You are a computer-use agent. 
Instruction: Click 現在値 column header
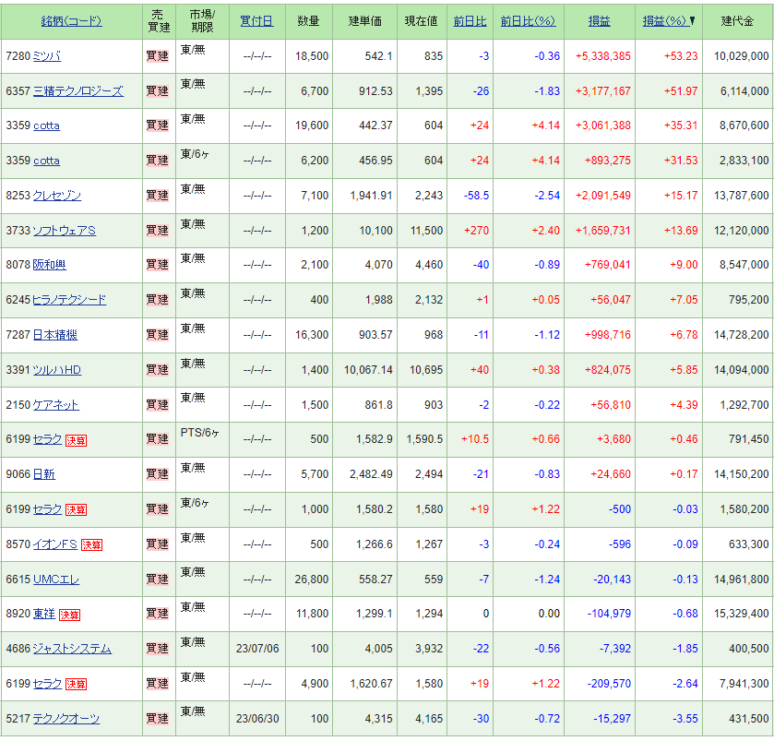pos(421,21)
